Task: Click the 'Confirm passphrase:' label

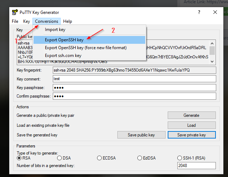Action: (x=34, y=96)
